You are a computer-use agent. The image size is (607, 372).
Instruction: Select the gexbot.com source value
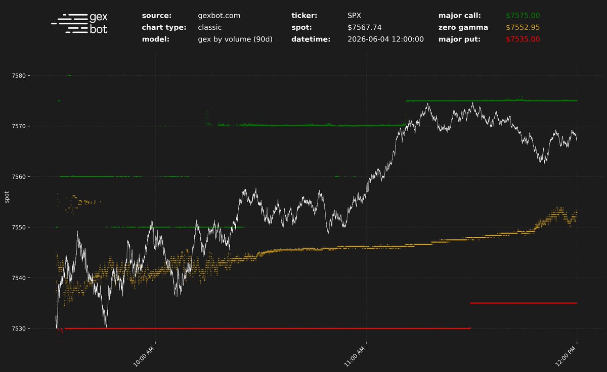click(x=219, y=16)
